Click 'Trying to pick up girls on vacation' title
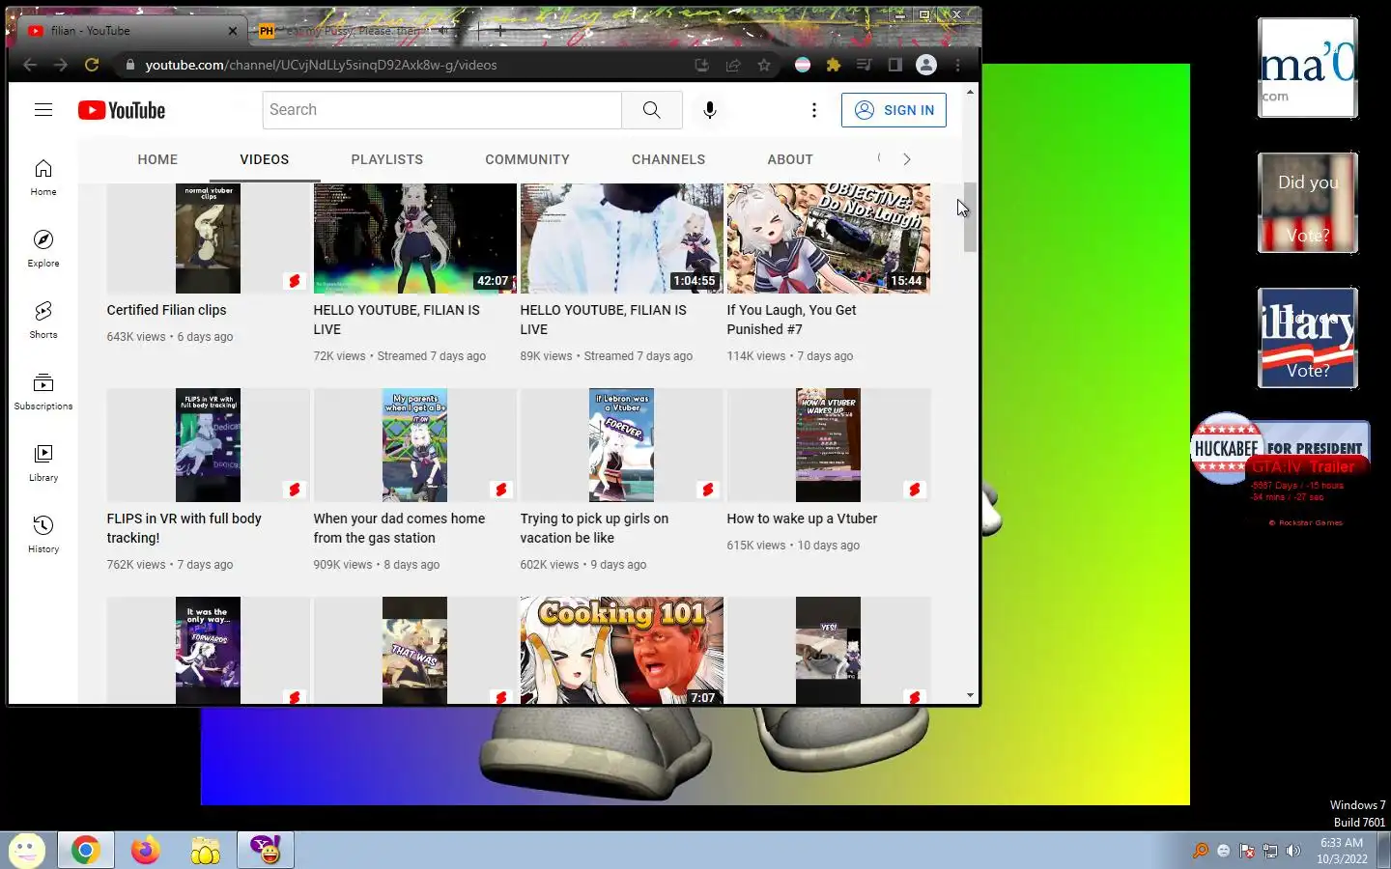This screenshot has width=1391, height=869. tap(594, 528)
